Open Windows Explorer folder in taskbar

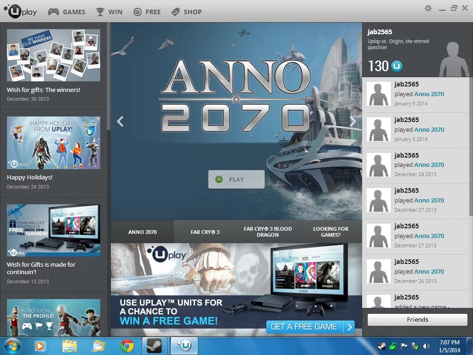click(69, 346)
